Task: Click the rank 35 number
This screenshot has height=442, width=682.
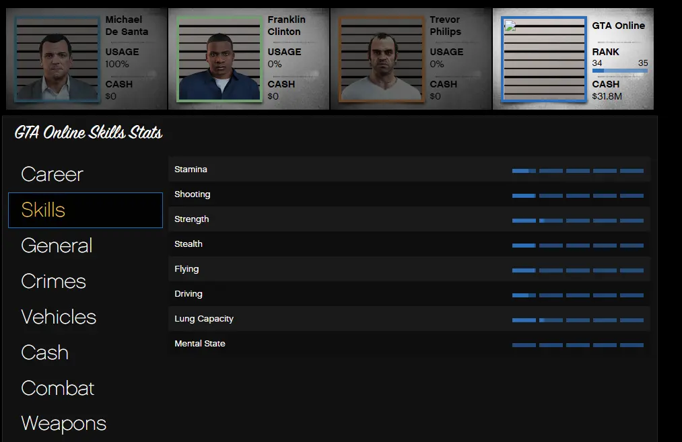Action: click(x=643, y=63)
